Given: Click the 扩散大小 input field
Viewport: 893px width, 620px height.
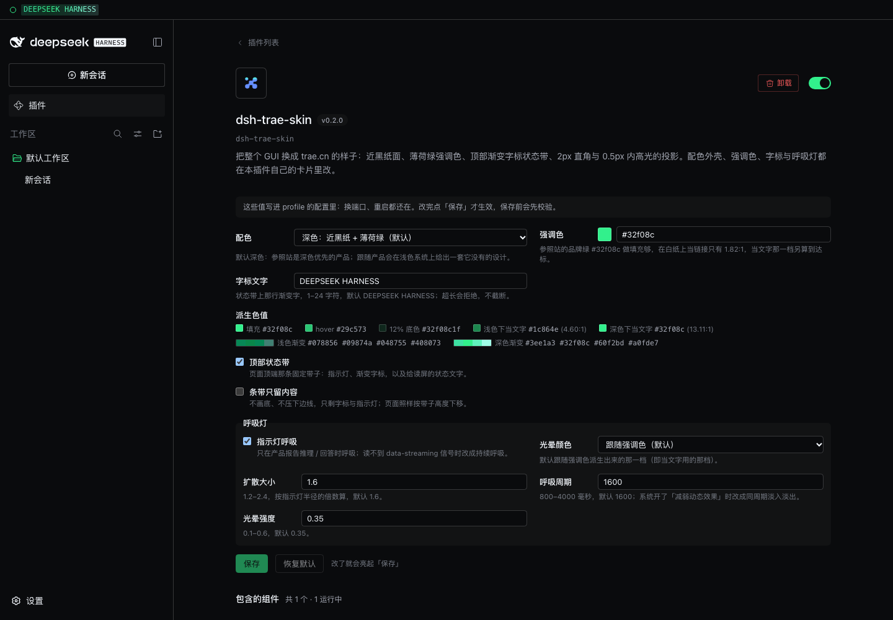Looking at the screenshot, I should click(414, 482).
